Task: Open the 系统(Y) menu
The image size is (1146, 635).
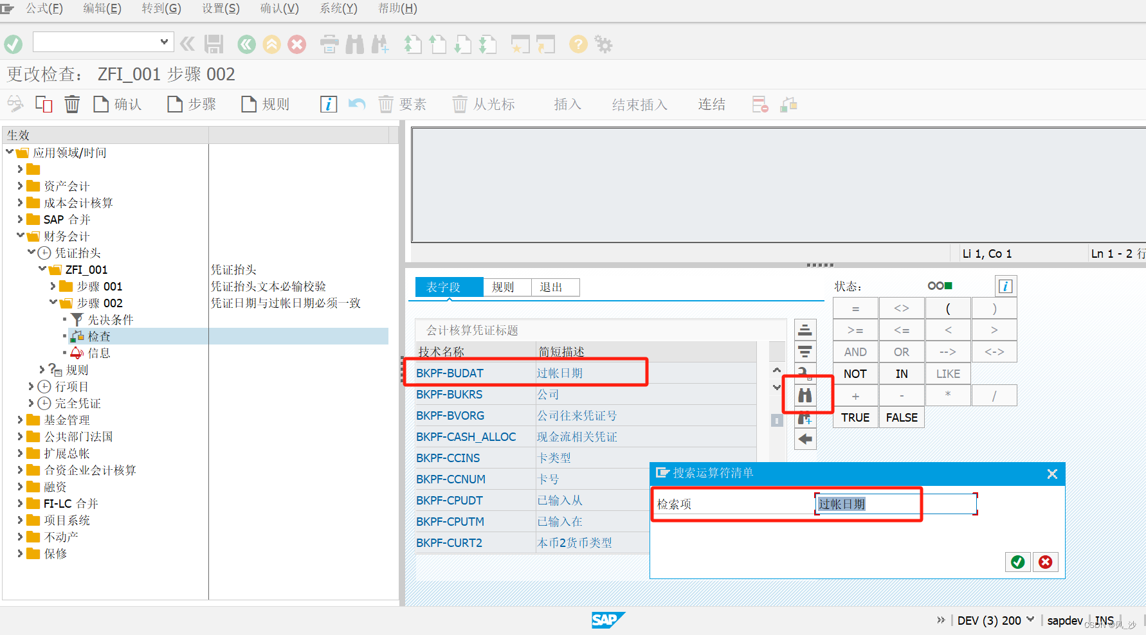Action: click(338, 8)
